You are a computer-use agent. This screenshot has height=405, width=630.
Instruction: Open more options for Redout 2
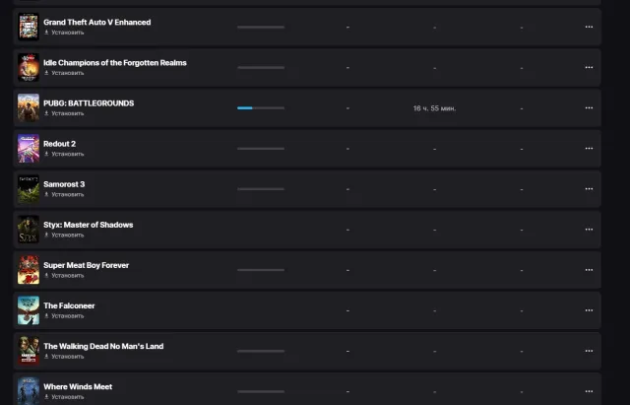point(589,149)
